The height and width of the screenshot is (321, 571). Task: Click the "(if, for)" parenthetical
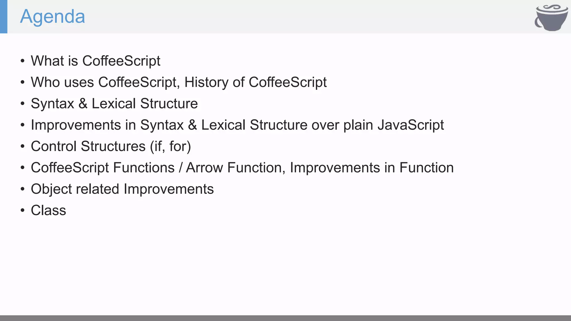[170, 146]
